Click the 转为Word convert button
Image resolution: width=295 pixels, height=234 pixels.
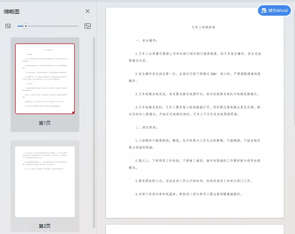274,10
